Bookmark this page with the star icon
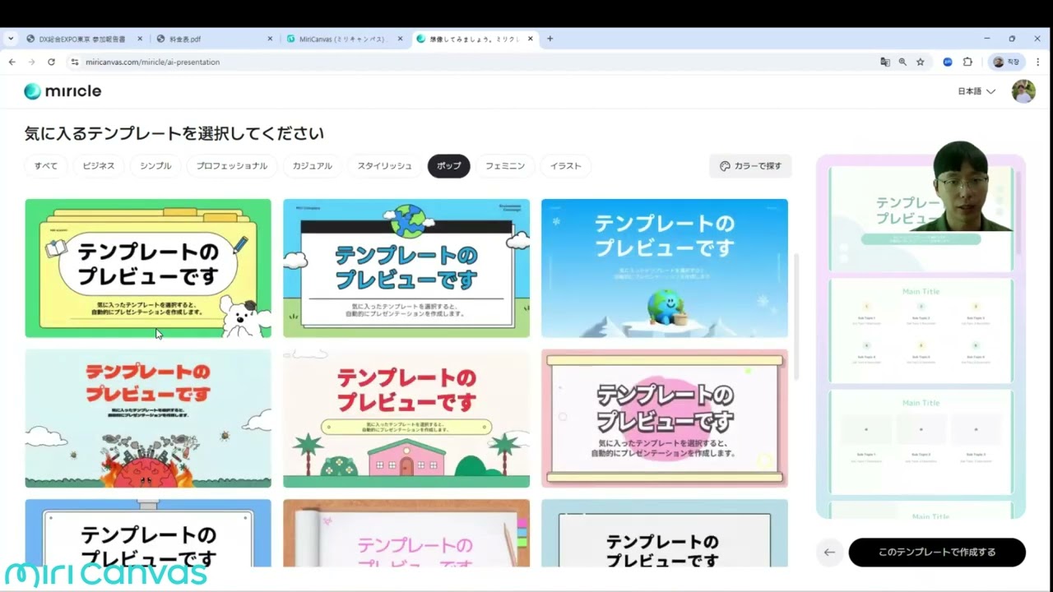 [x=921, y=62]
